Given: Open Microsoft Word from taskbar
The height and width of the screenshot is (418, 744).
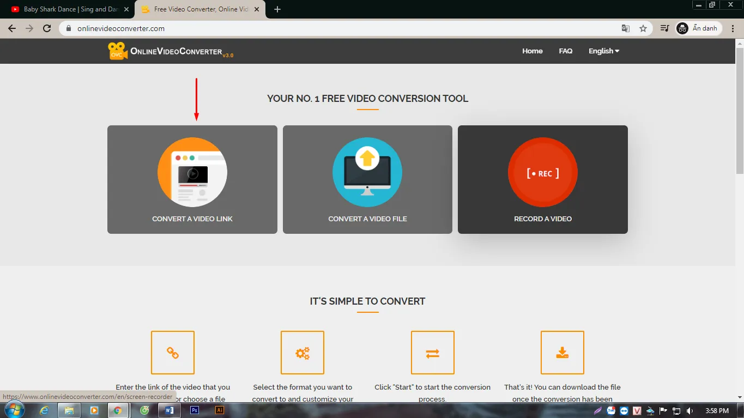Looking at the screenshot, I should (x=169, y=410).
